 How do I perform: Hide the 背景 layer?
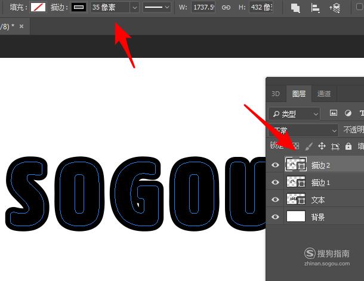(x=275, y=217)
